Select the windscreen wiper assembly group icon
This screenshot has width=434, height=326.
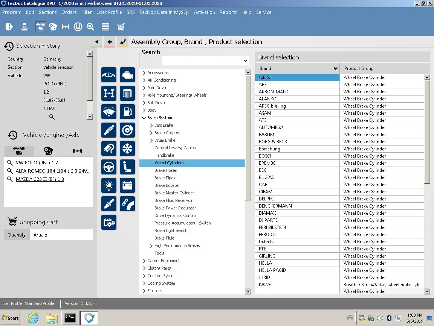tap(109, 112)
